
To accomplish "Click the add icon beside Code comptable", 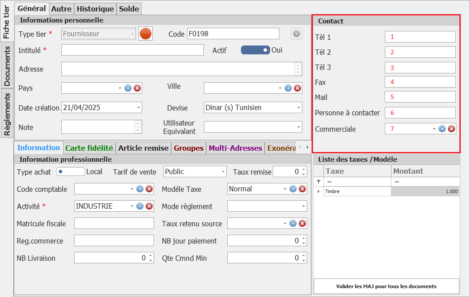I will (x=140, y=189).
